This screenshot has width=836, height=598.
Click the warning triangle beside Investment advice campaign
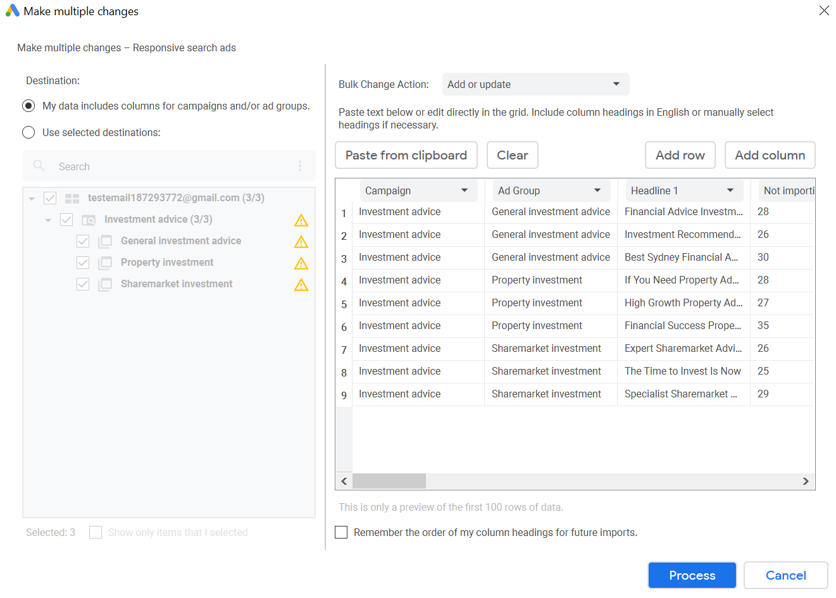301,220
